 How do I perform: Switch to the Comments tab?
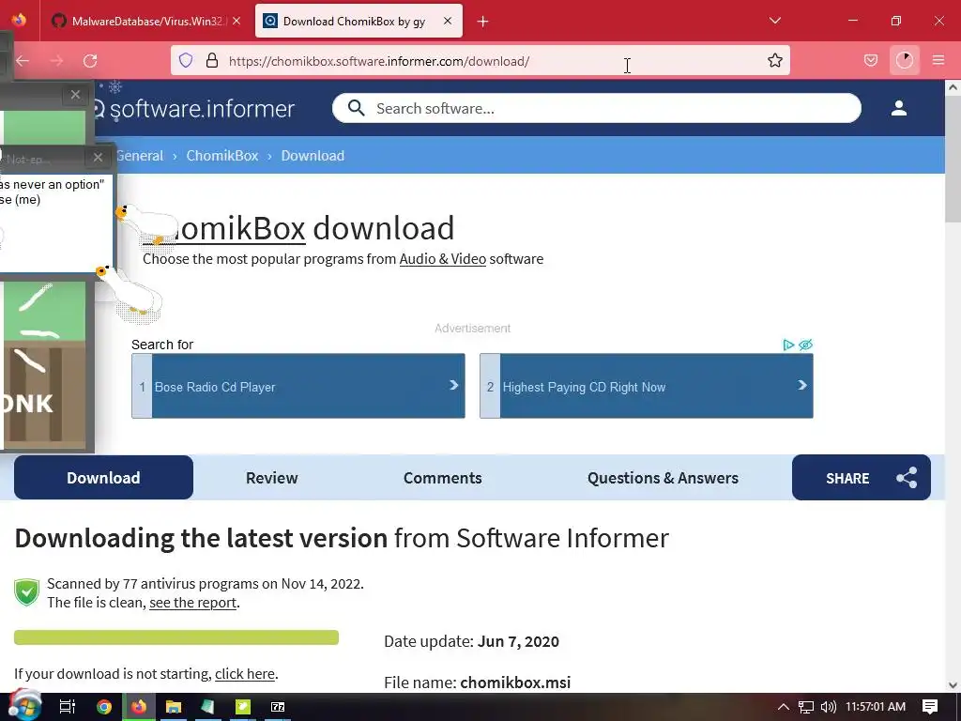(443, 478)
